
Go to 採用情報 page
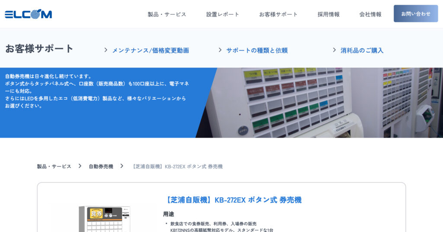pos(328,14)
